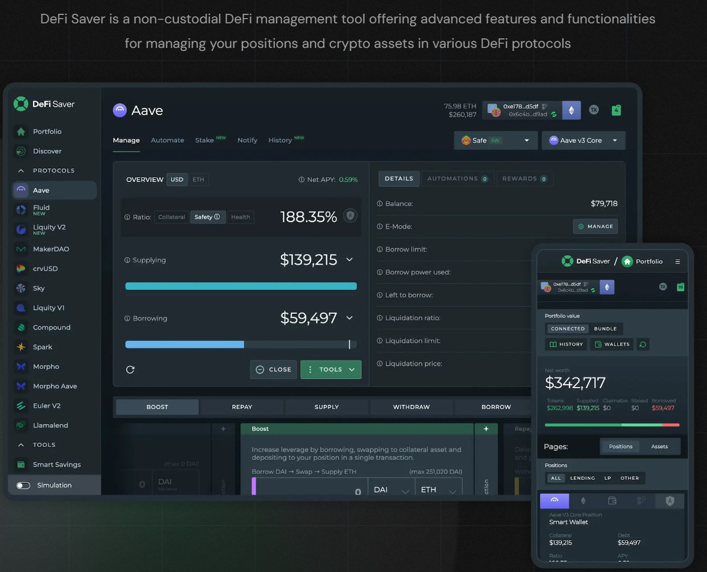Open the REWARDS details tab
707x572 pixels.
[x=524, y=178]
